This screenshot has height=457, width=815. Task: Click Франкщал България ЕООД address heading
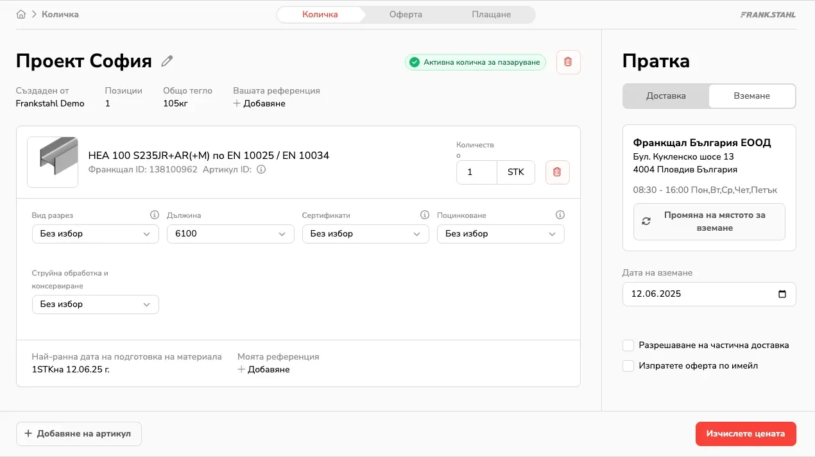point(702,143)
